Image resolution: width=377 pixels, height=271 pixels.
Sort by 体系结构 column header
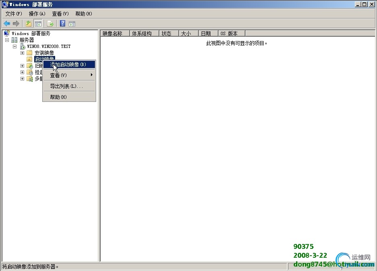[144, 33]
